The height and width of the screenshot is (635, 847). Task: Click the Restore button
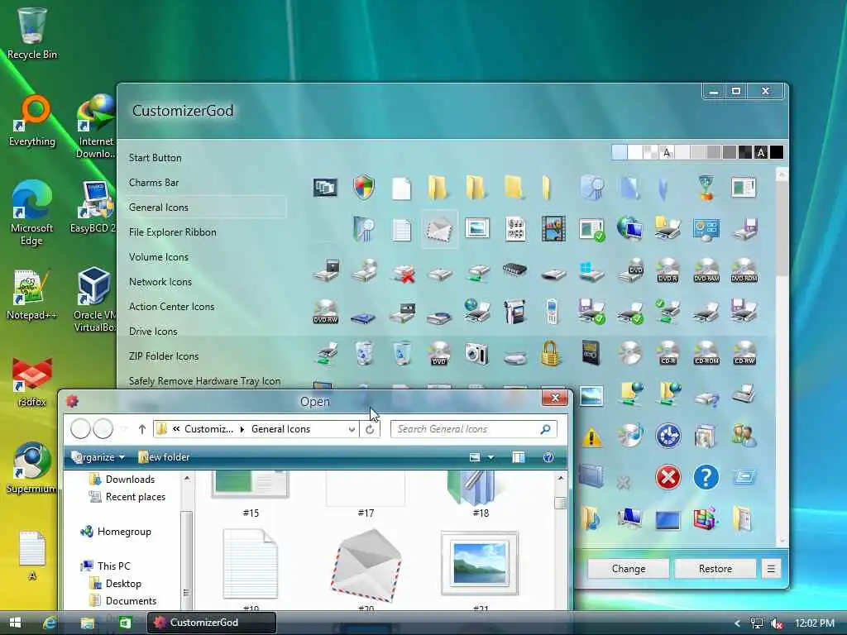715,569
